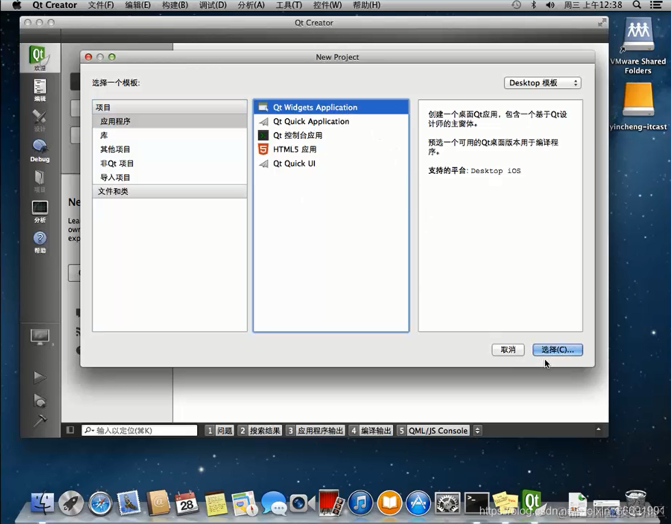Screen dimensions: 671x524
Task: Switch to Edit mode in sidebar
Action: click(x=40, y=90)
